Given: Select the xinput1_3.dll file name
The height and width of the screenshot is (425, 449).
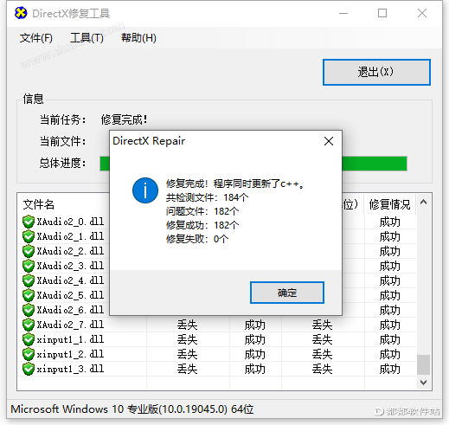Looking at the screenshot, I should tap(70, 369).
